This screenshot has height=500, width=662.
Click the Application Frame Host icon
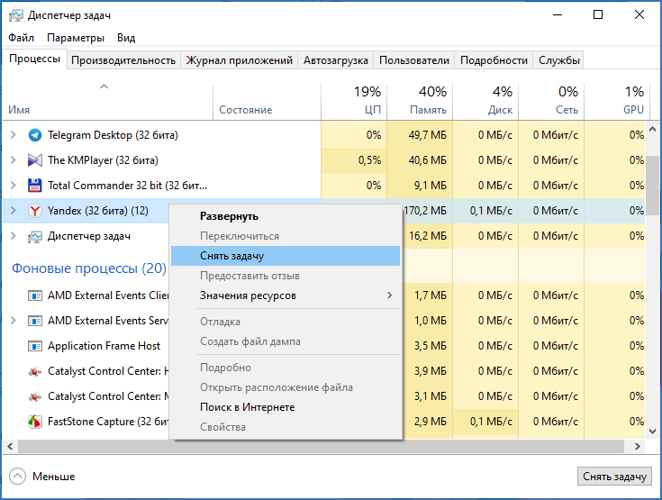35,346
